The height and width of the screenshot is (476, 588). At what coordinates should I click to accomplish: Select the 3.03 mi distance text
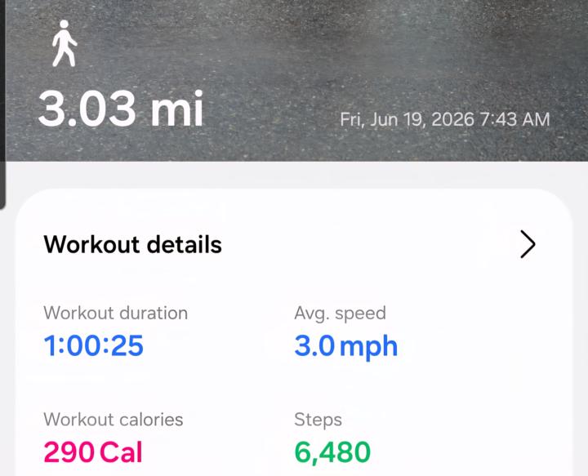point(121,109)
